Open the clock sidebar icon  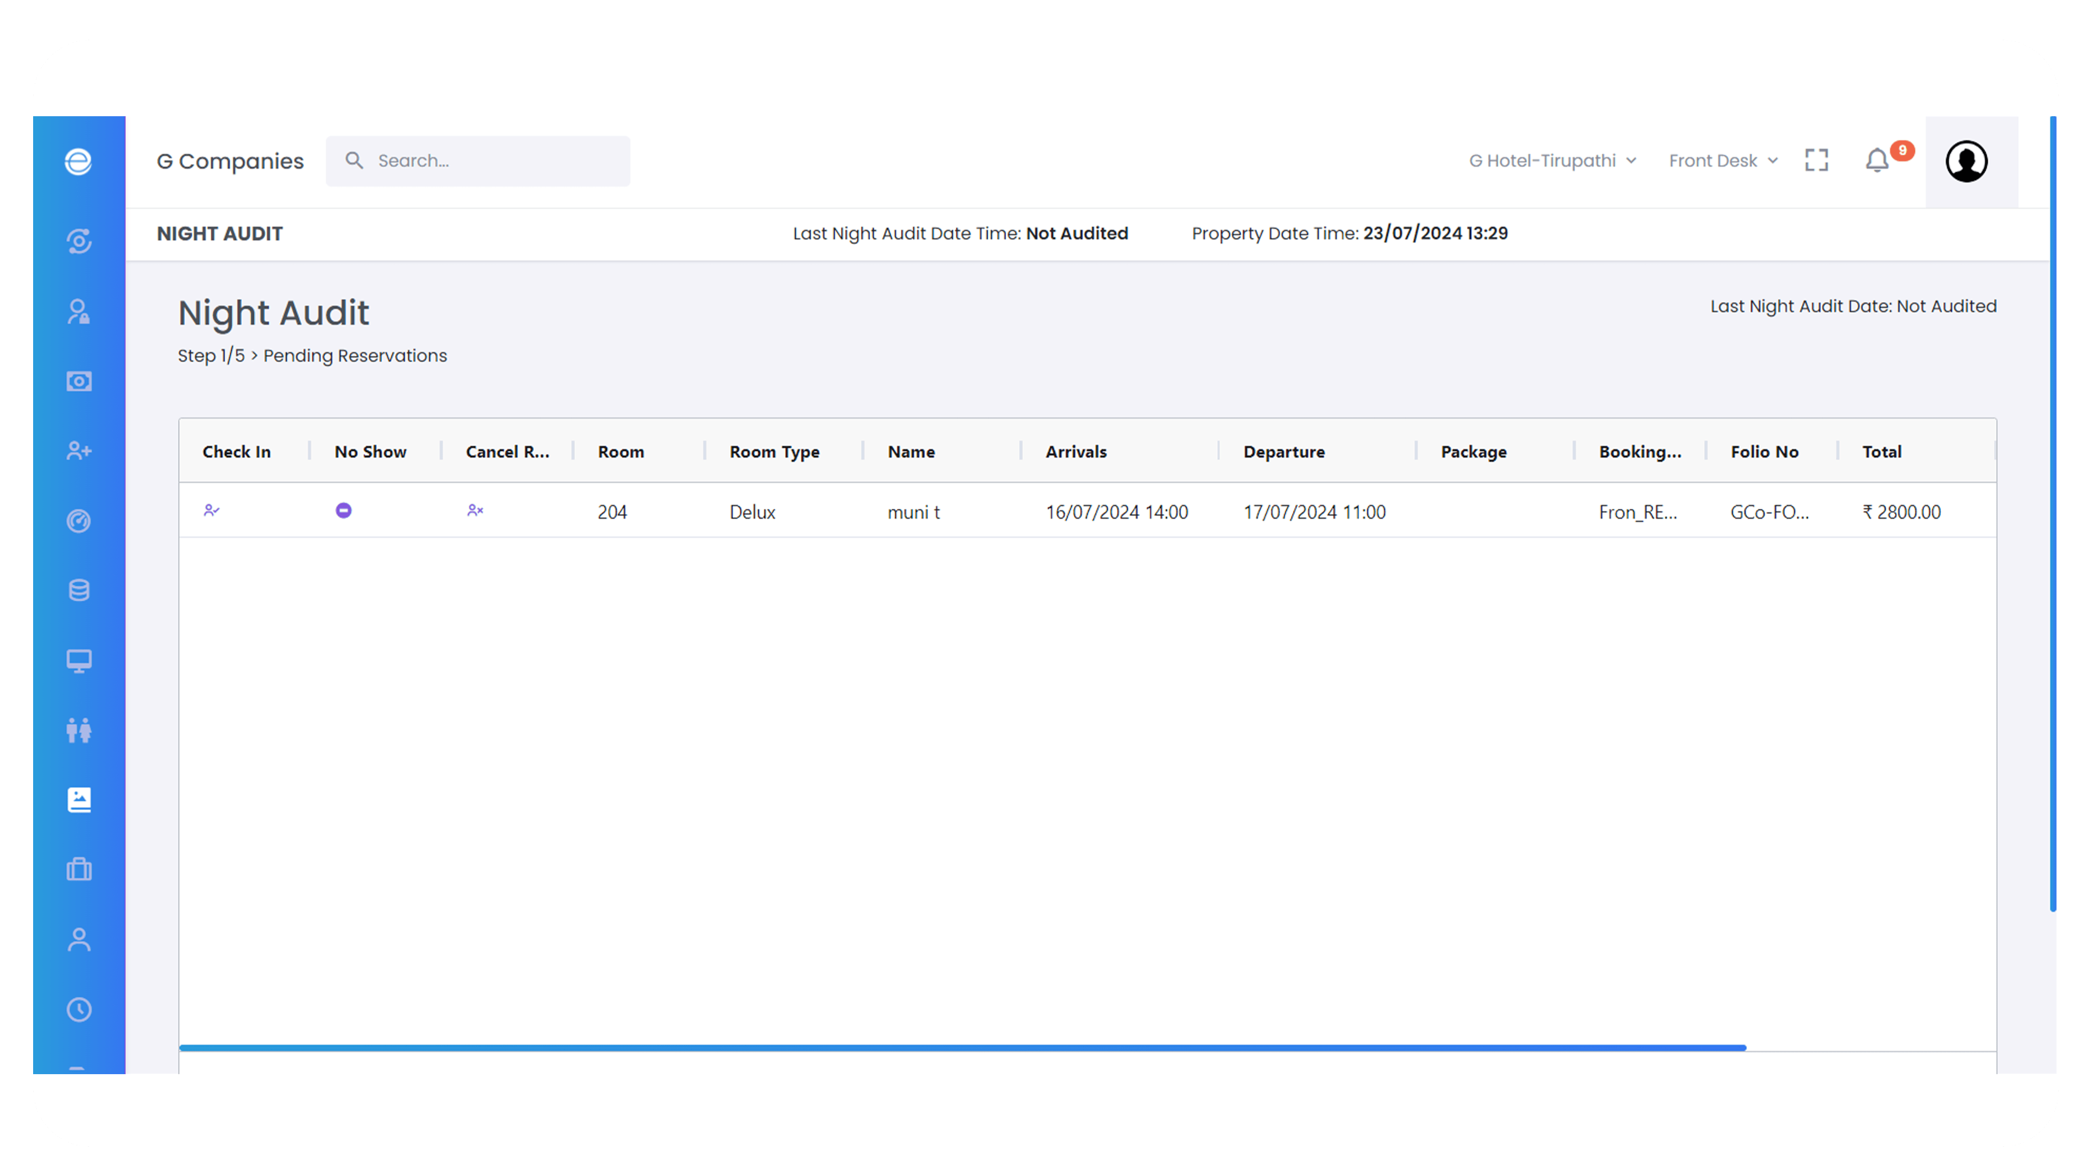79,1010
